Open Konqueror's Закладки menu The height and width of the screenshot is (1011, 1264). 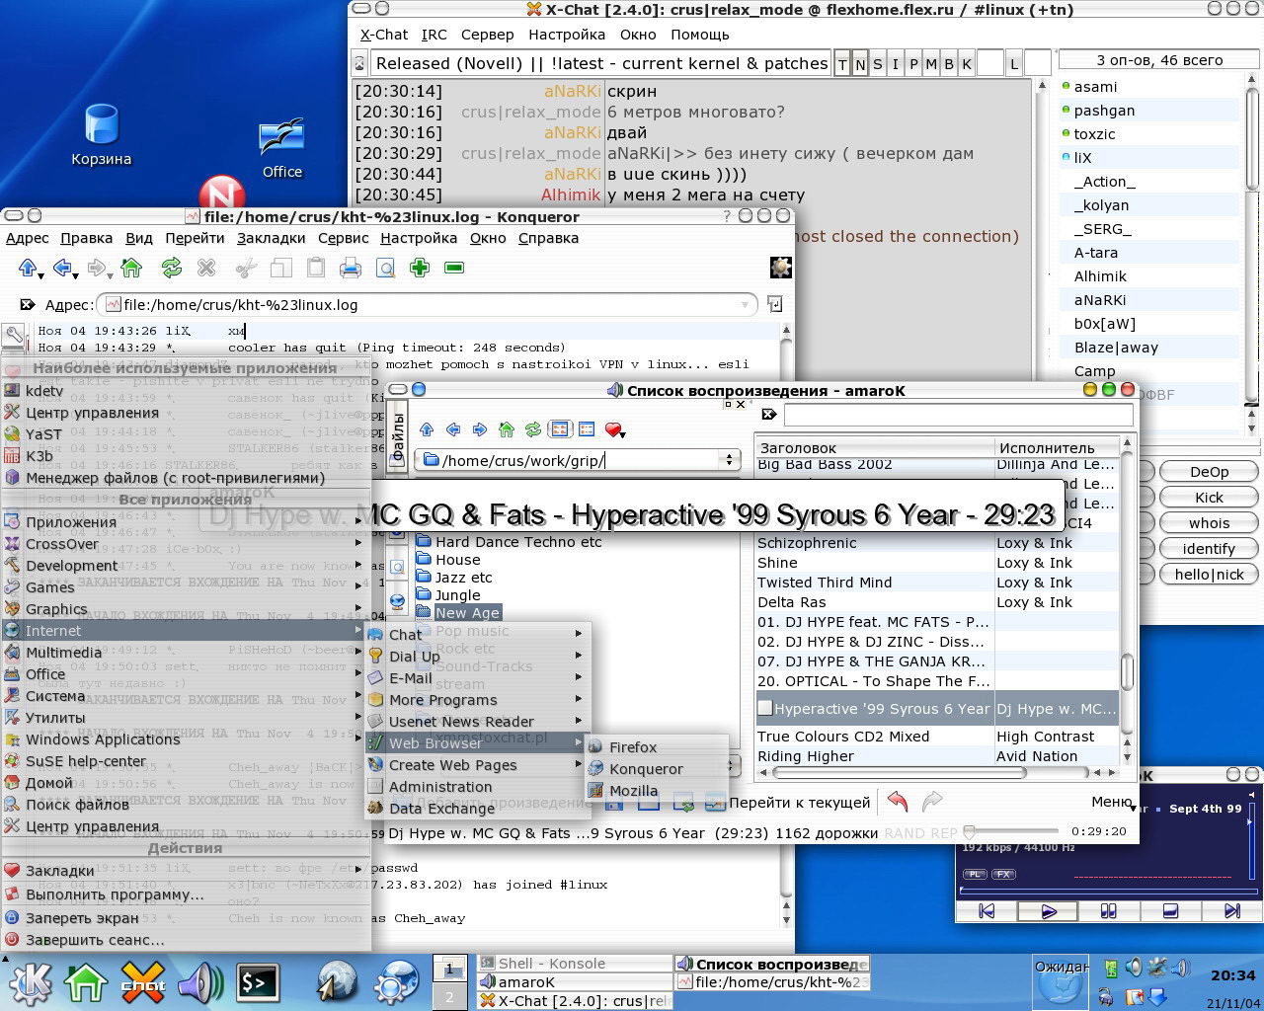click(x=271, y=238)
